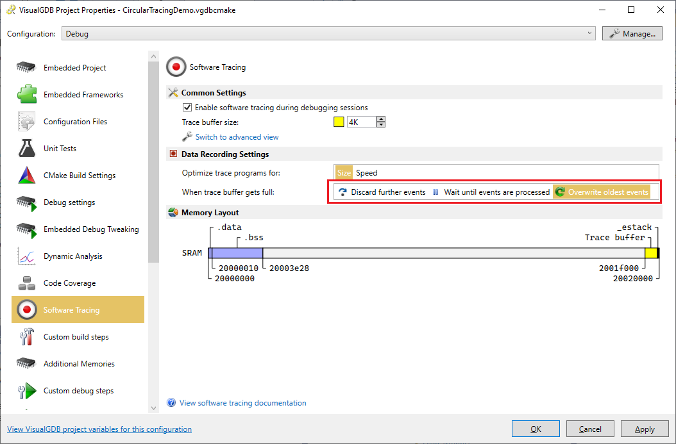Click the yellow trace buffer color swatch
Image resolution: width=676 pixels, height=444 pixels.
coord(339,122)
